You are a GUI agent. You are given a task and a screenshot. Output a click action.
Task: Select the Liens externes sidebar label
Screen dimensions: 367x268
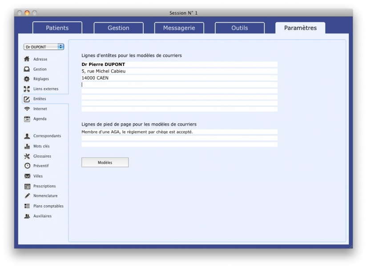(46, 89)
